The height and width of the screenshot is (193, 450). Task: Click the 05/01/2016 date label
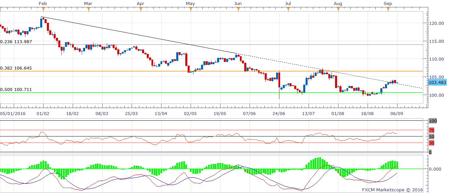13,114
